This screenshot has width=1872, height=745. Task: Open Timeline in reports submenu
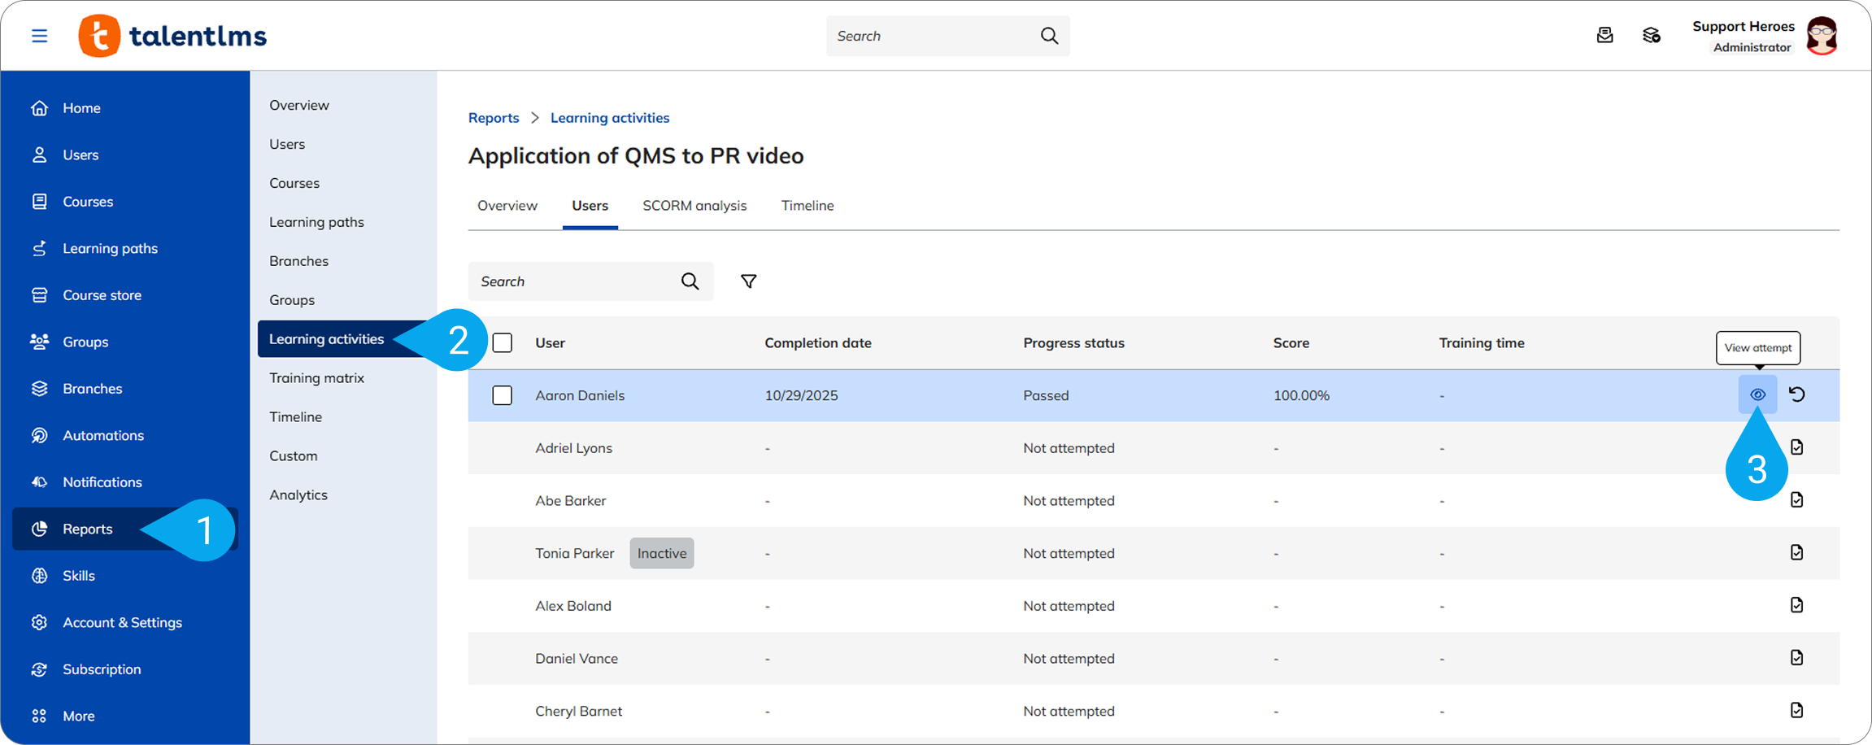click(x=295, y=417)
